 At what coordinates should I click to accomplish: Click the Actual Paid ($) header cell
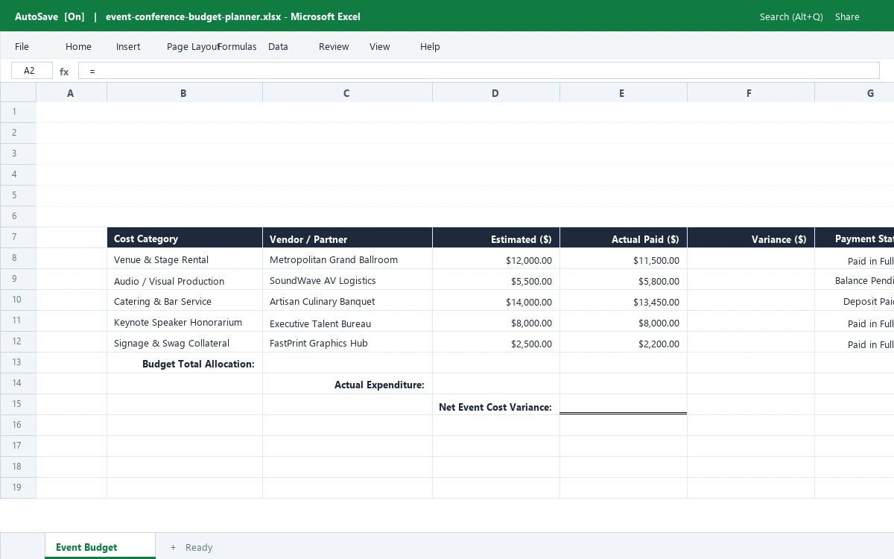(624, 238)
